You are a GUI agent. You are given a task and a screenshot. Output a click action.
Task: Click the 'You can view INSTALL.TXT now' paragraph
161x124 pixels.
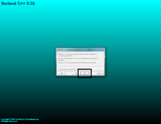pos(78,59)
